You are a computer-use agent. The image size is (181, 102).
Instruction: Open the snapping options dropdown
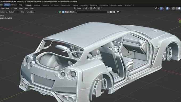click(x=94, y=9)
